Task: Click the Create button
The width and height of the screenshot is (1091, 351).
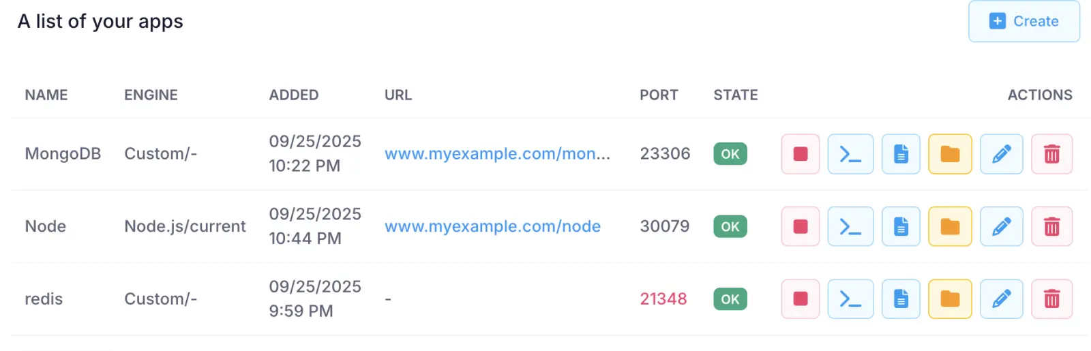Action: point(1023,22)
